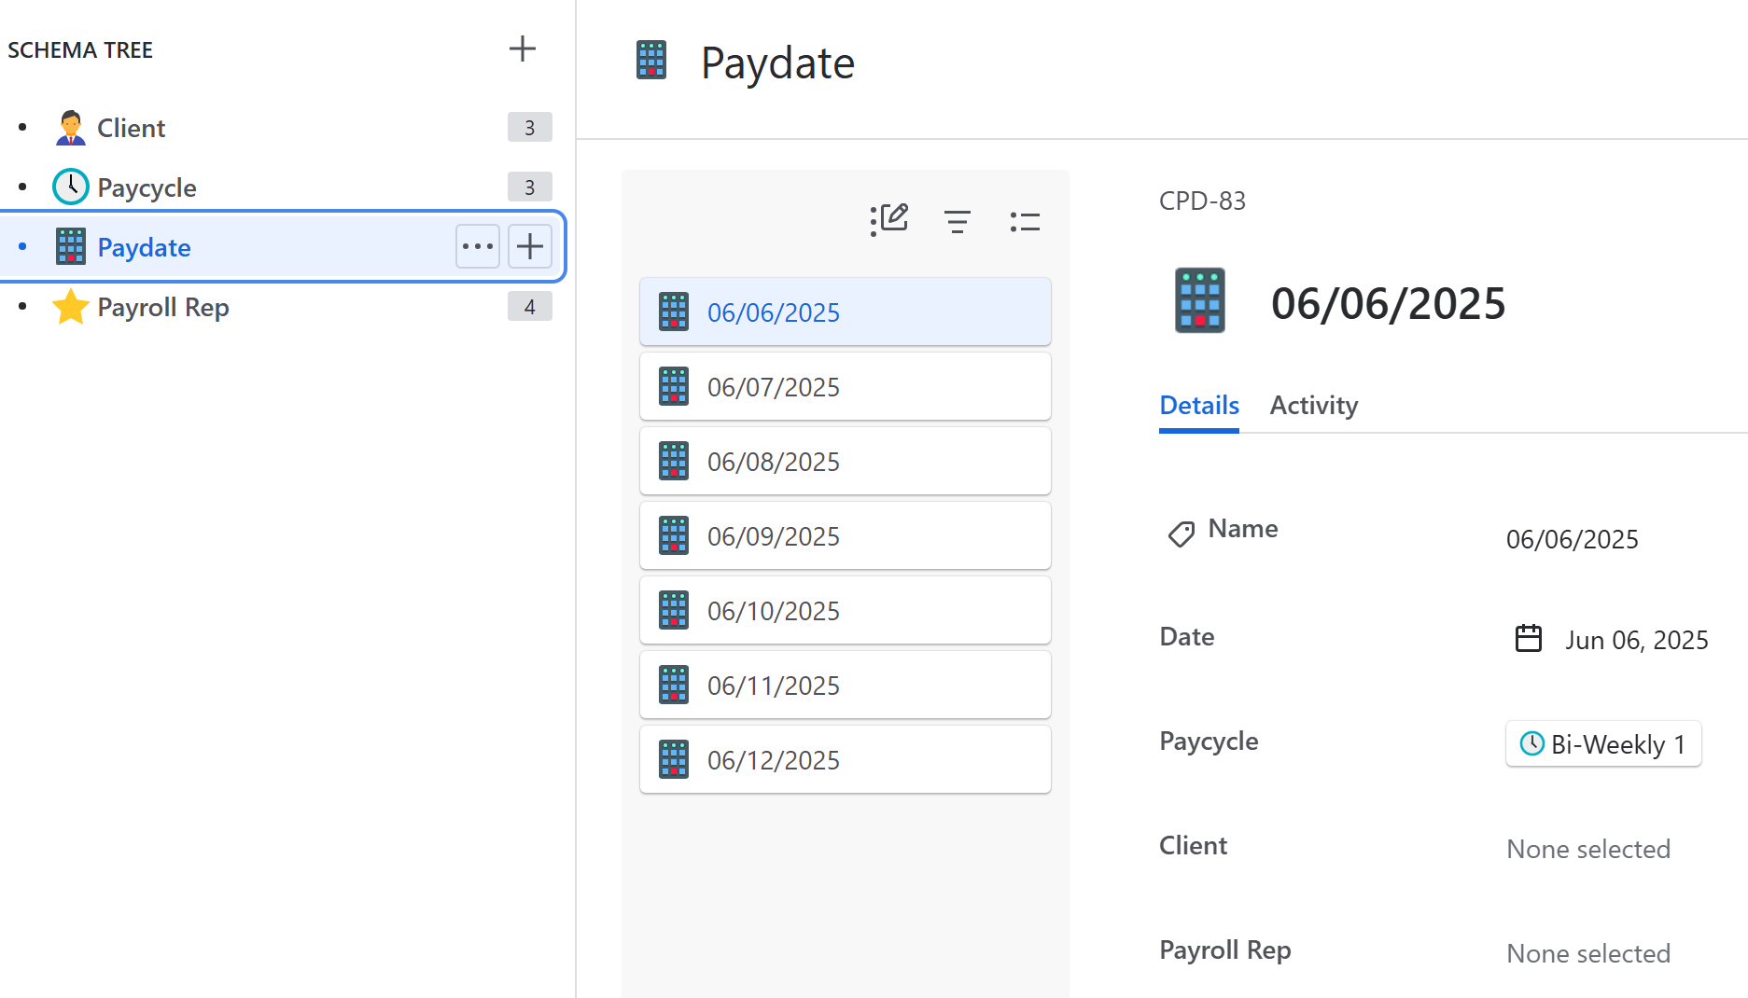Add new object type in Schema Tree header

(523, 49)
